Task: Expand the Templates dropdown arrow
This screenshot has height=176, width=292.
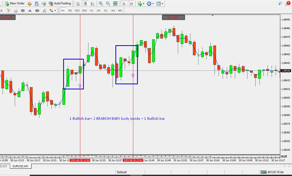Action: click(162, 4)
